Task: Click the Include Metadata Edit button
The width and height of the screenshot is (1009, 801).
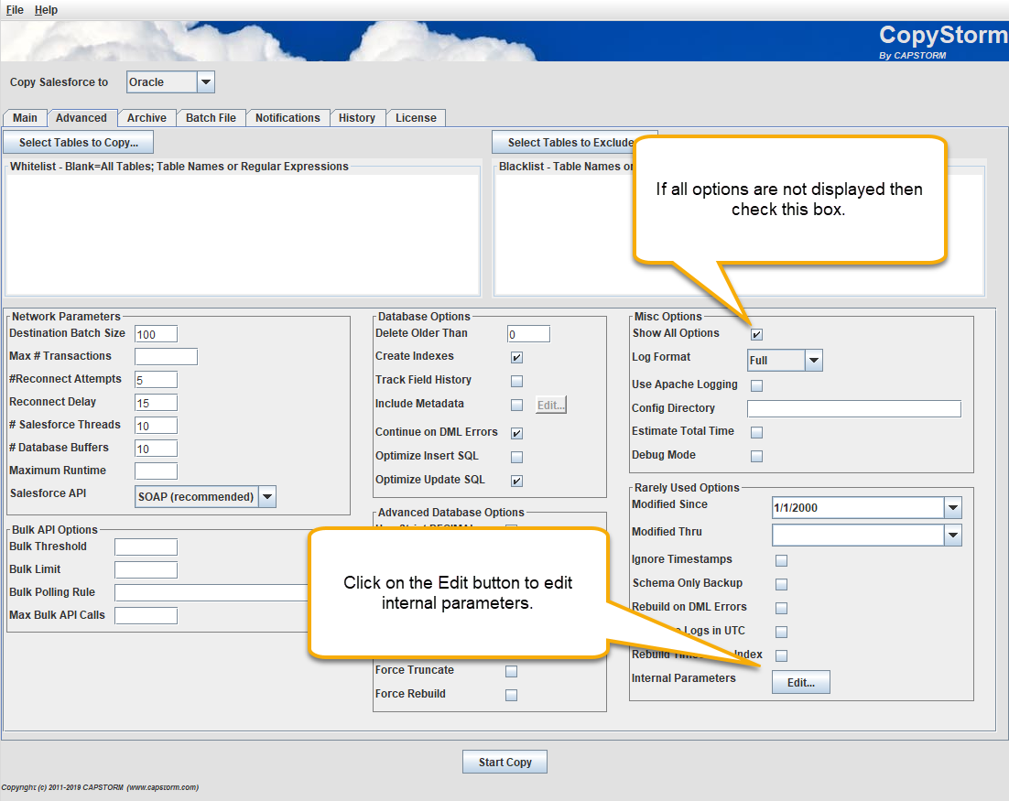Action: click(551, 405)
